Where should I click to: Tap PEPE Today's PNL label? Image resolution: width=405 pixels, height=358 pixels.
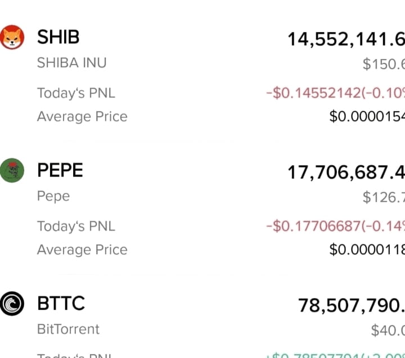click(76, 226)
